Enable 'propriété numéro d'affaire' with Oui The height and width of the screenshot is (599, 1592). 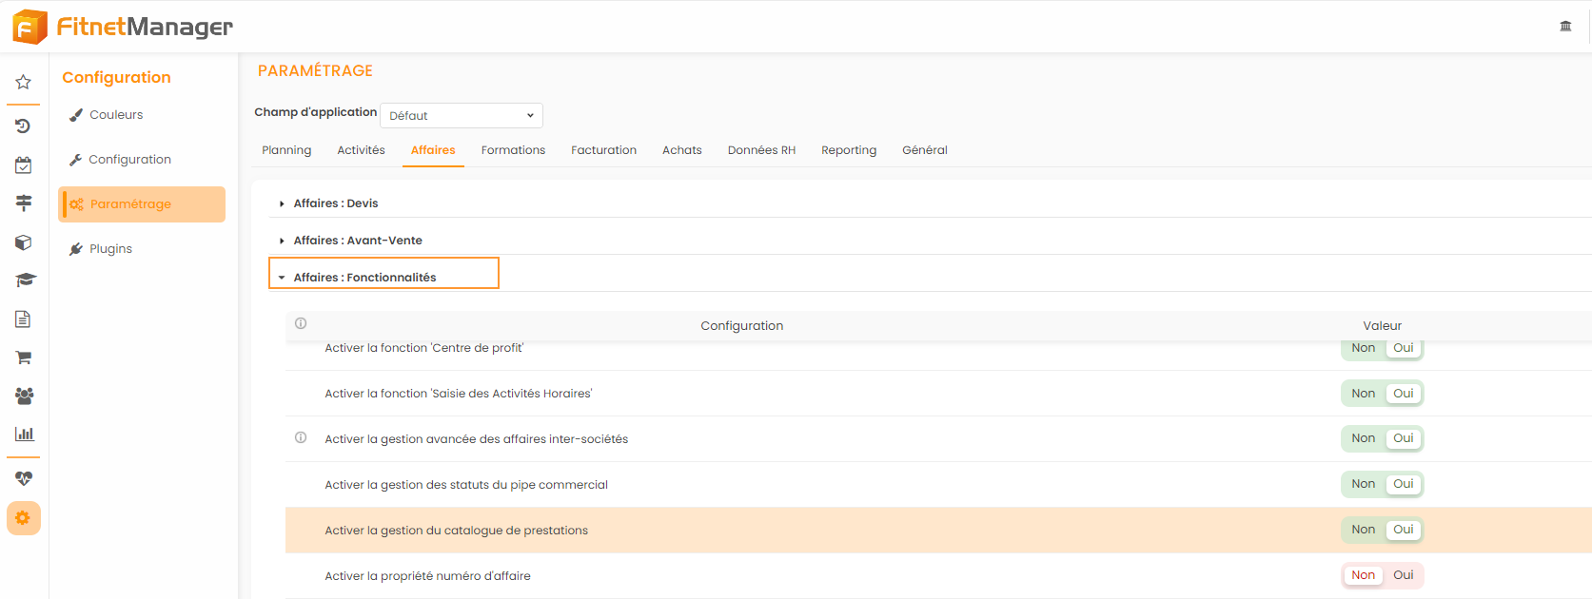(1403, 575)
